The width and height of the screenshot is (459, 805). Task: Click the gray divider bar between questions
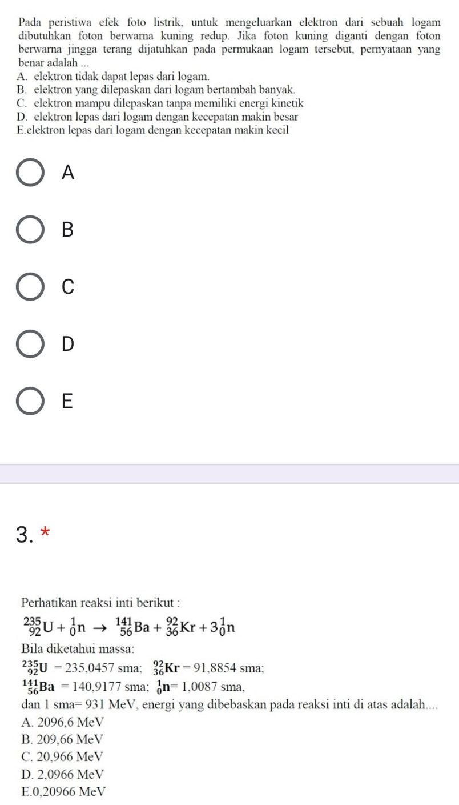click(x=230, y=474)
